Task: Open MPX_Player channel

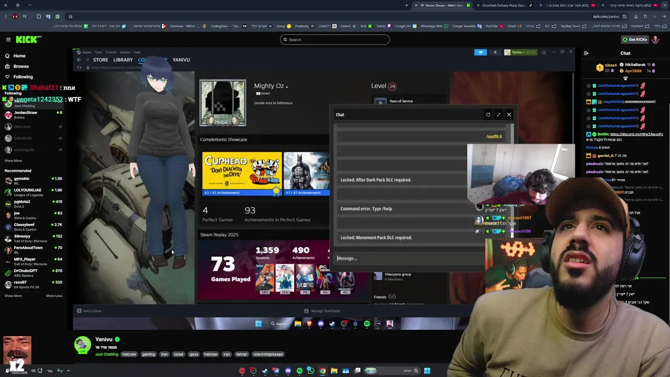Action: point(32,261)
